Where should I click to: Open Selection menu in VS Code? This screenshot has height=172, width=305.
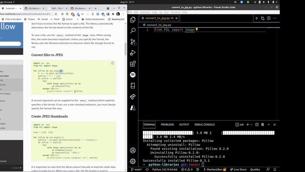tap(145, 12)
